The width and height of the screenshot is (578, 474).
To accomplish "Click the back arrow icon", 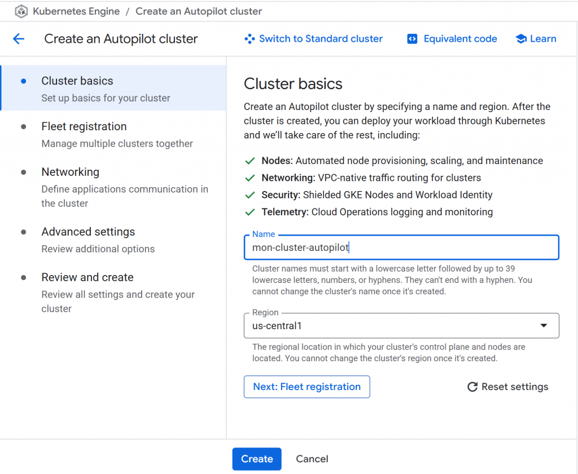I will pyautogui.click(x=19, y=39).
